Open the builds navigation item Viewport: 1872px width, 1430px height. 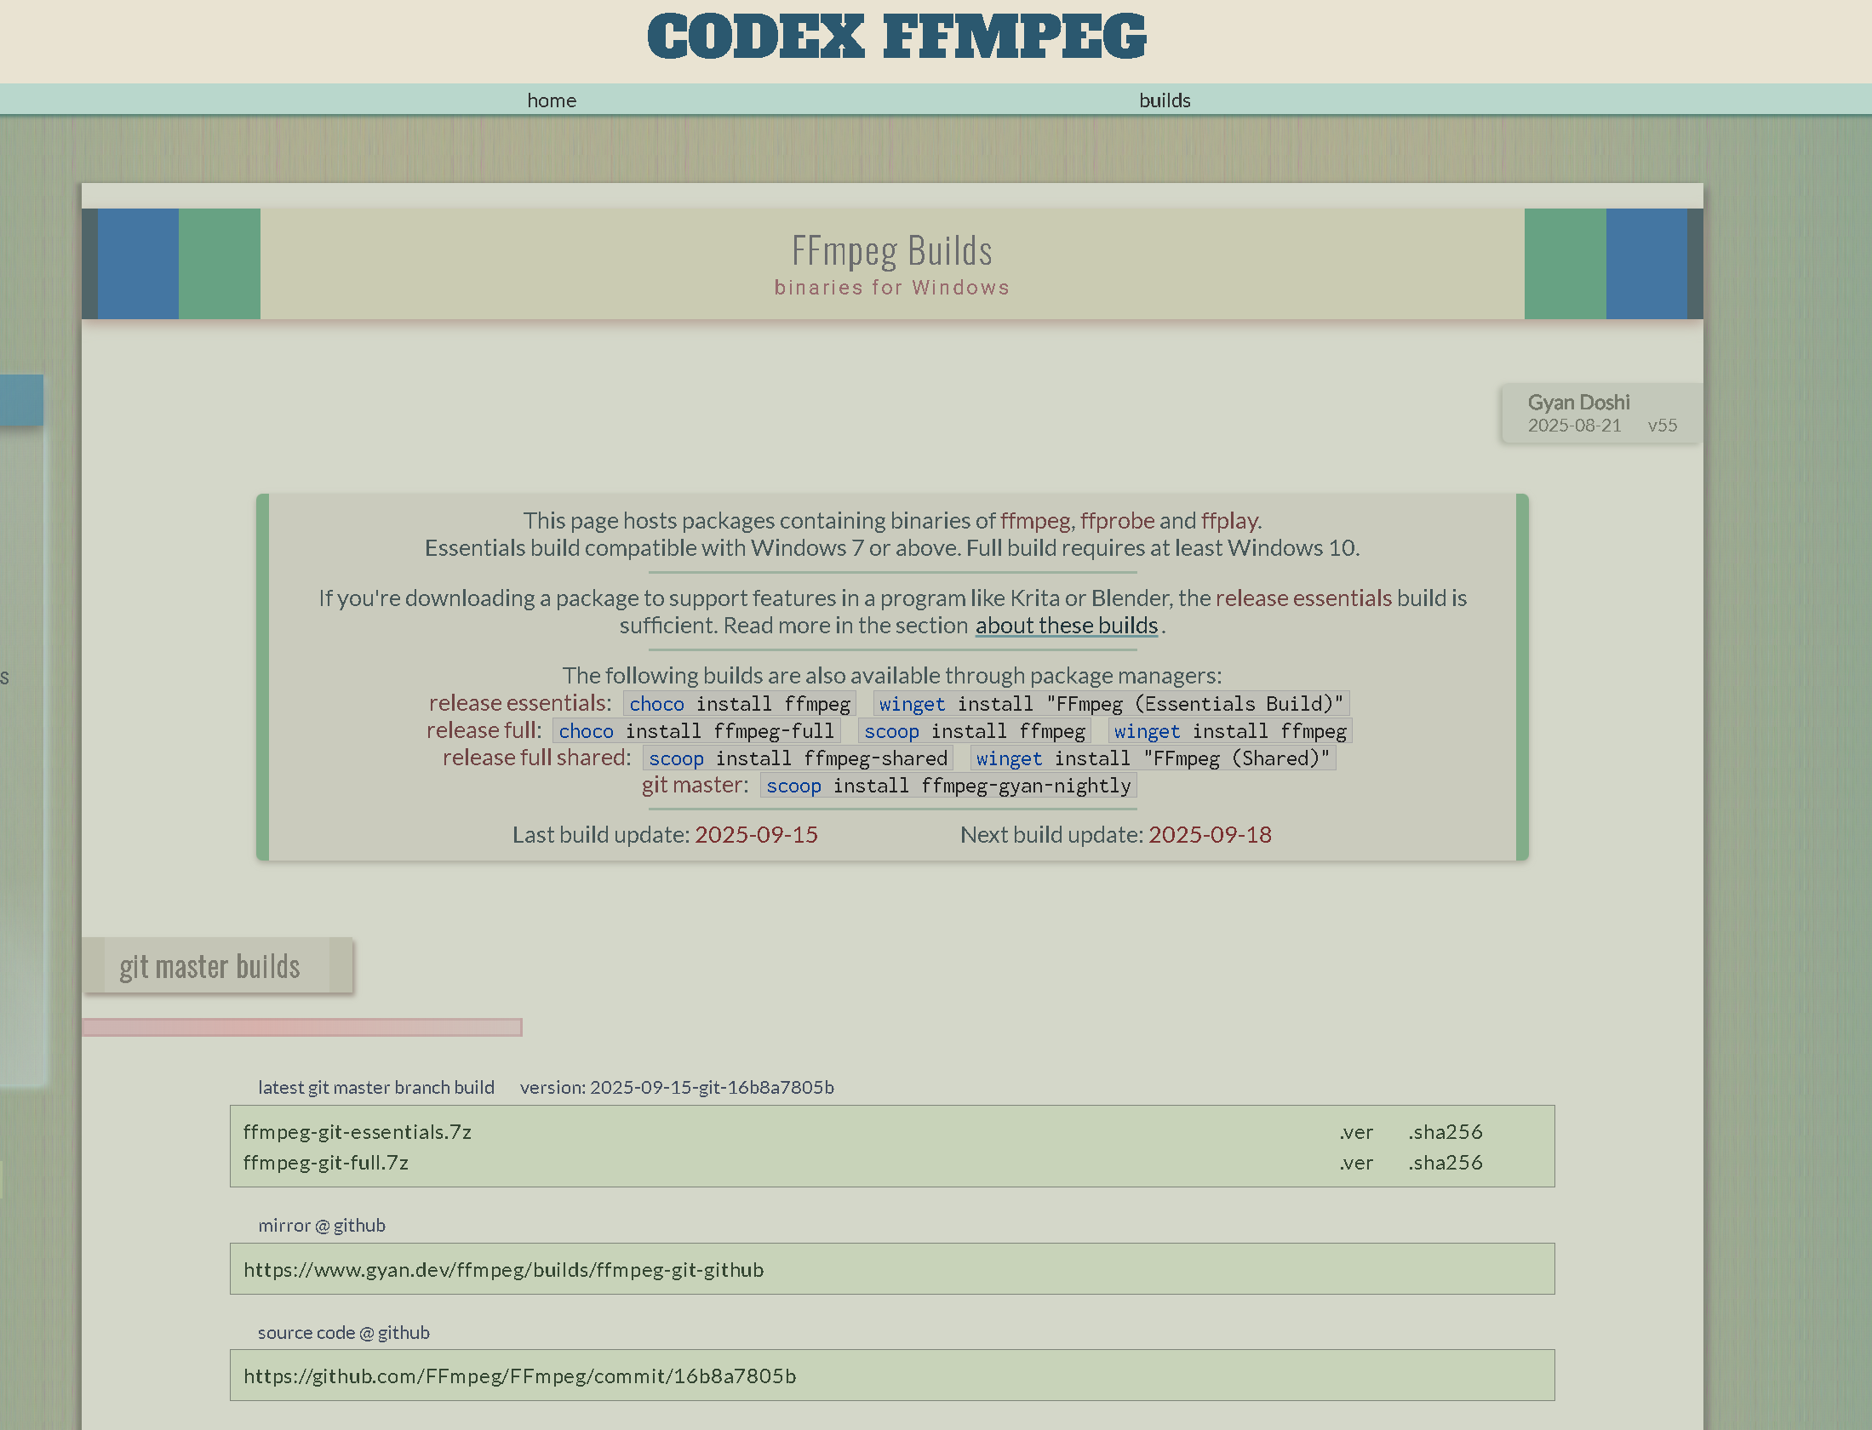(x=1165, y=100)
